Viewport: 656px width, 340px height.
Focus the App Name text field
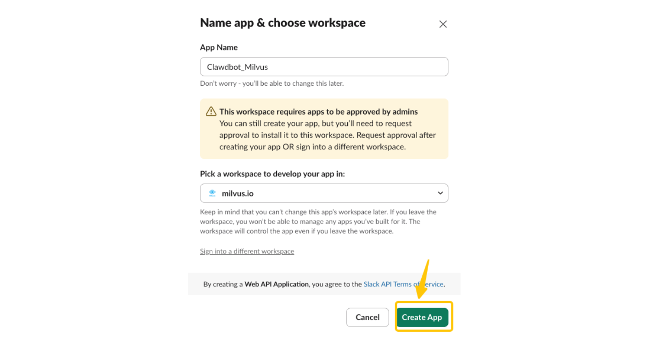[324, 67]
